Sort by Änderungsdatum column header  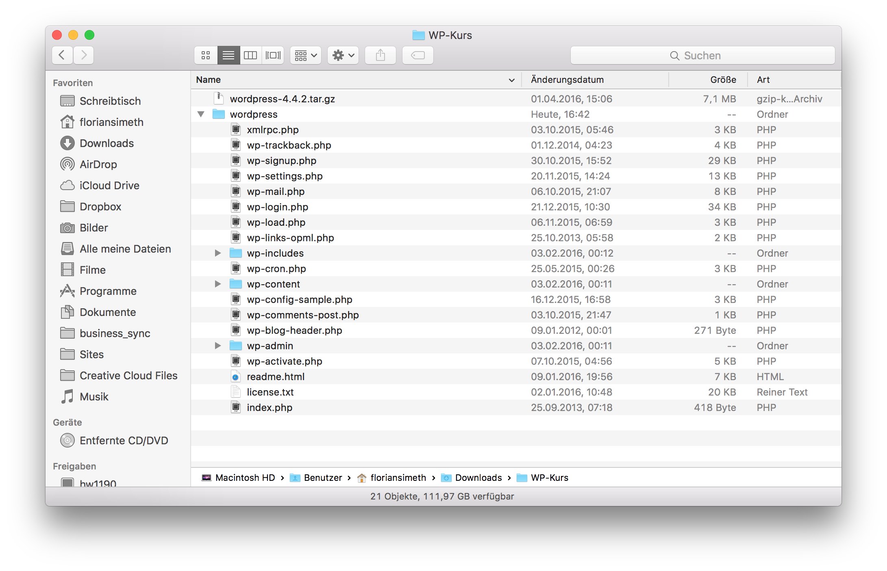click(567, 80)
